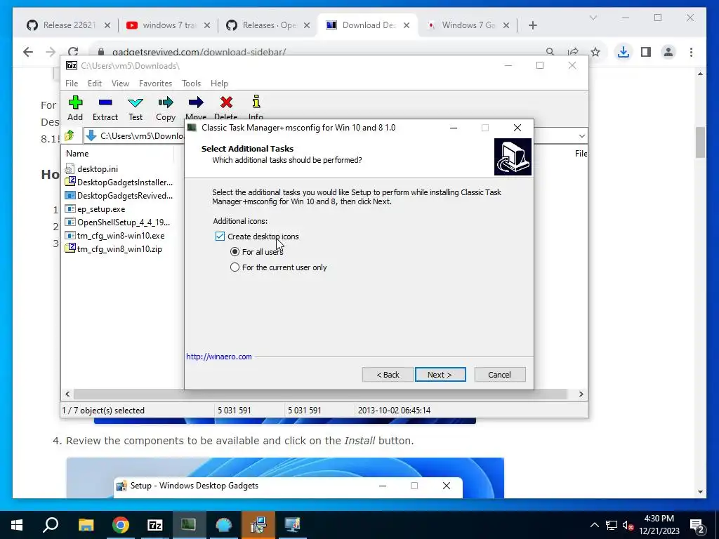Open Chrome's tab search chevron

593,18
